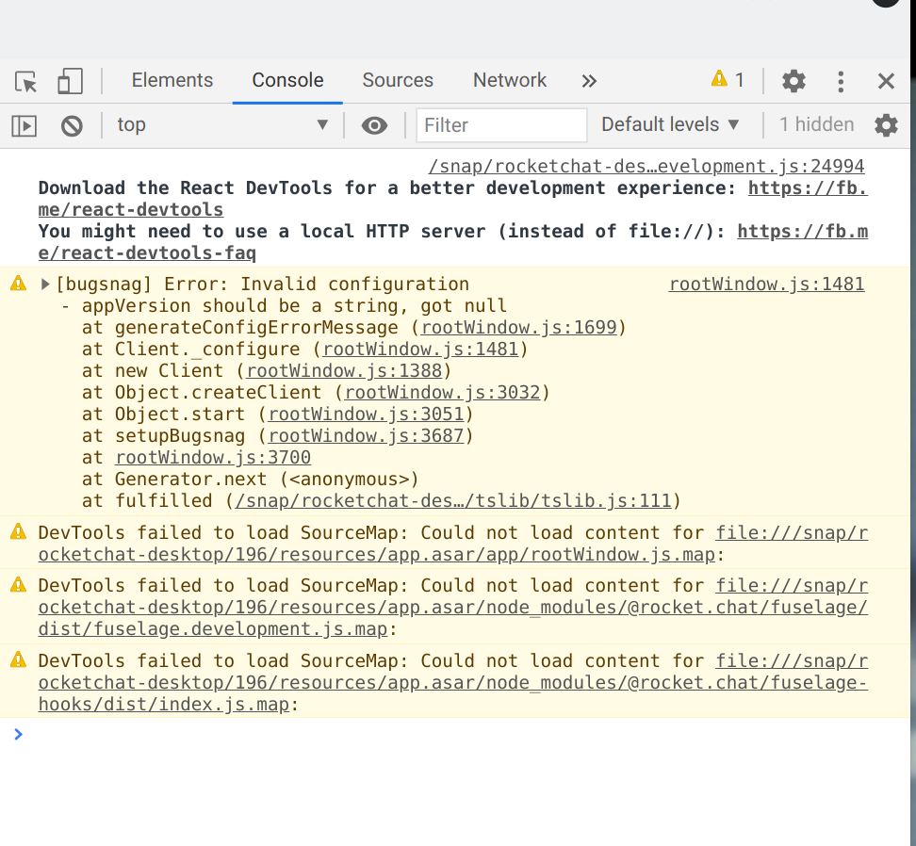Image resolution: width=916 pixels, height=846 pixels.
Task: Open console settings gear beside 1 hidden
Action: coord(886,125)
